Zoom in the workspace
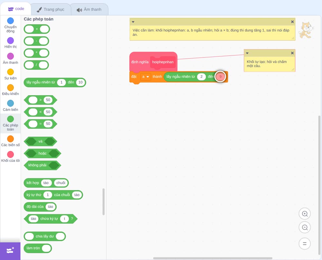 pyautogui.click(x=305, y=214)
